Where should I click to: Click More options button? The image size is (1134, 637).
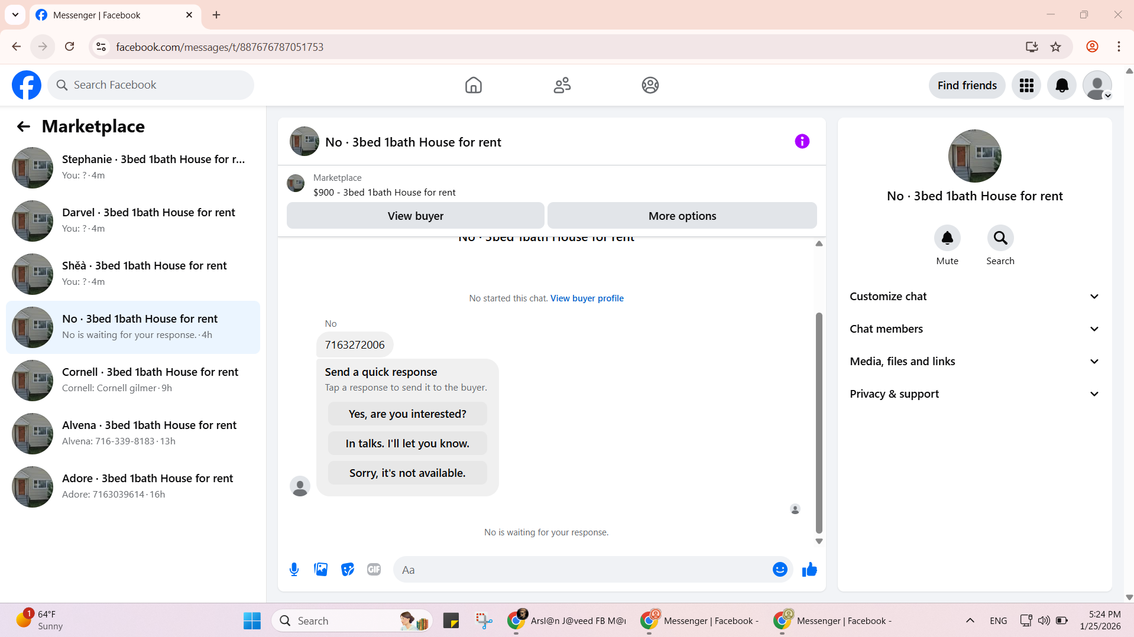coord(682,216)
